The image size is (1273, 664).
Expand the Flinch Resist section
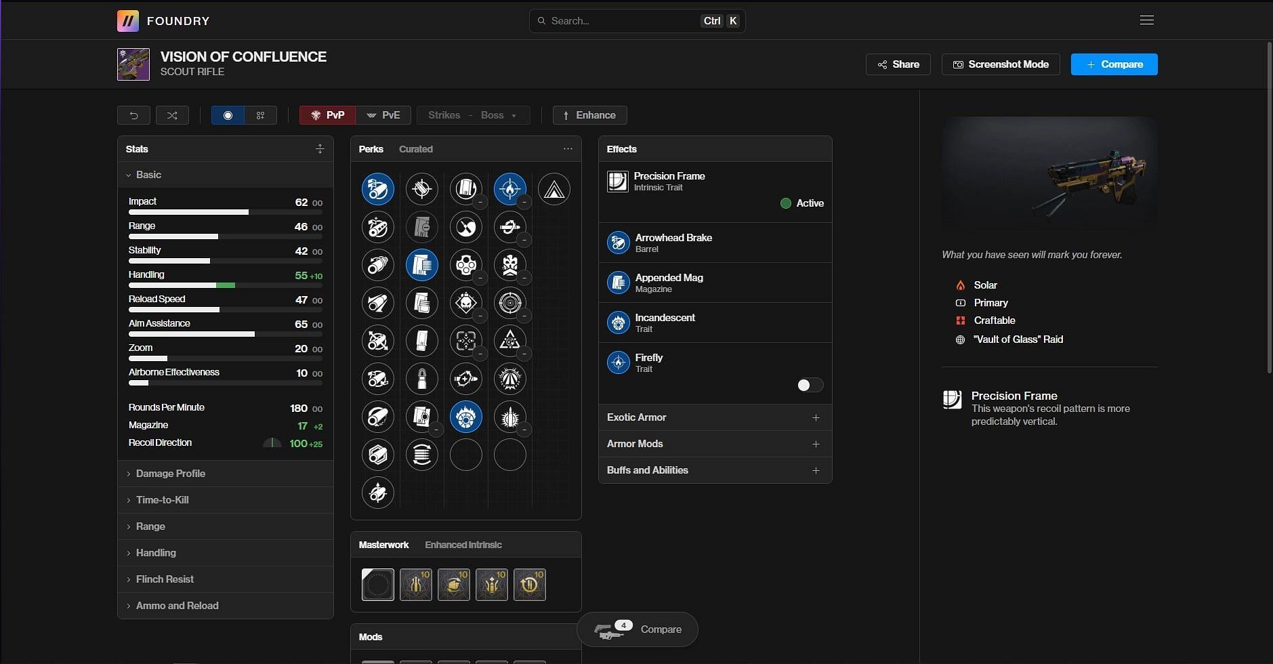pos(226,579)
